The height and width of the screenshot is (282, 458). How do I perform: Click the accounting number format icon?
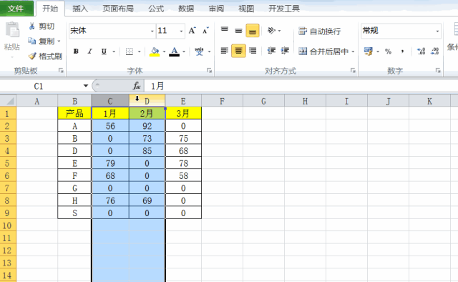[x=368, y=52]
